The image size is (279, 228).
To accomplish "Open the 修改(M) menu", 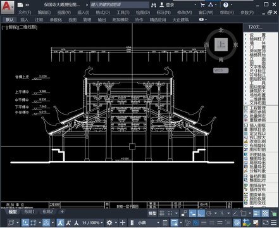I will (x=185, y=13).
